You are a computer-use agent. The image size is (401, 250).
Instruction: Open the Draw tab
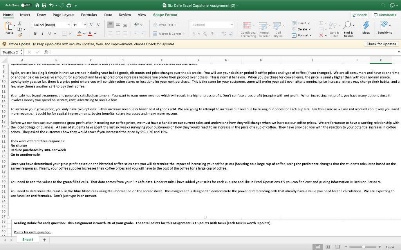(x=42, y=15)
